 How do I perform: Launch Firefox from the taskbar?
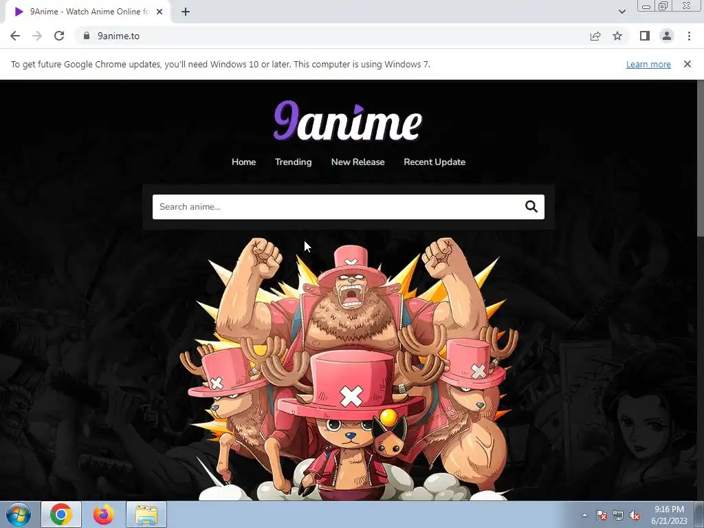pyautogui.click(x=104, y=514)
